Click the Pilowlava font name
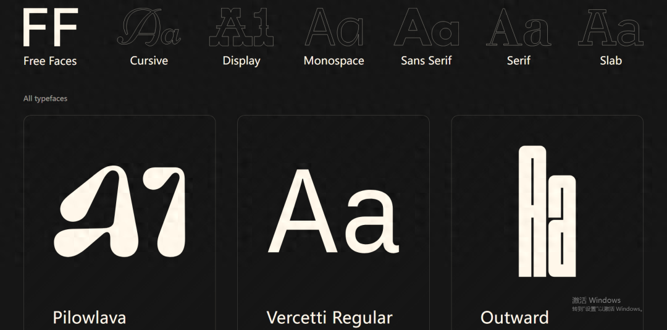667x330 pixels. tap(90, 318)
